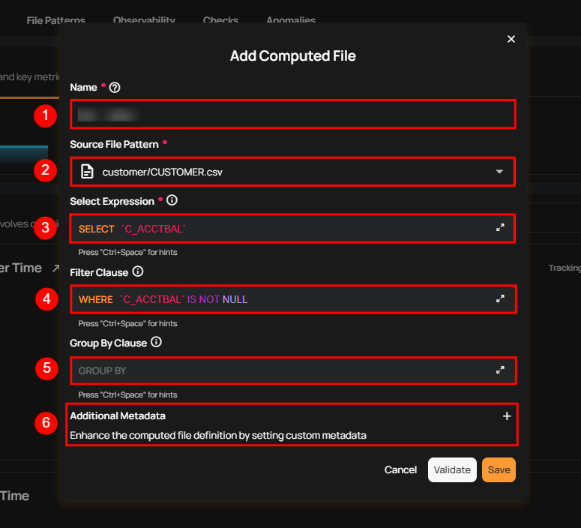Show info for Filter Clause

click(x=138, y=271)
